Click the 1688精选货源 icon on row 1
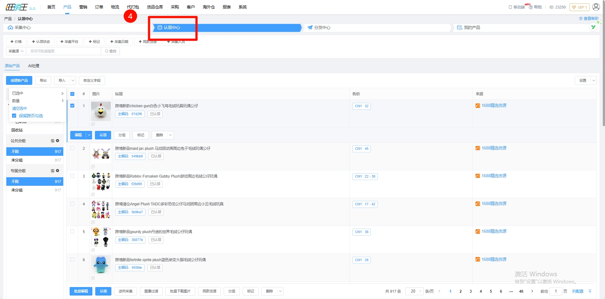 pyautogui.click(x=477, y=106)
